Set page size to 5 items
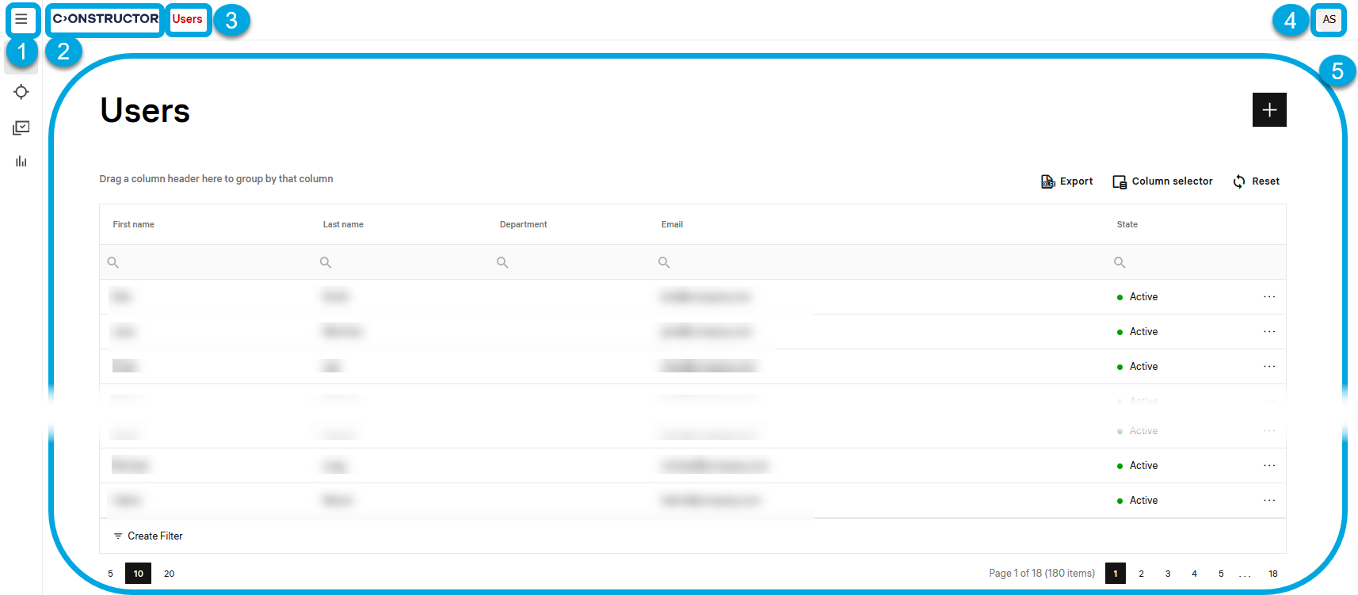This screenshot has width=1358, height=595. click(110, 574)
